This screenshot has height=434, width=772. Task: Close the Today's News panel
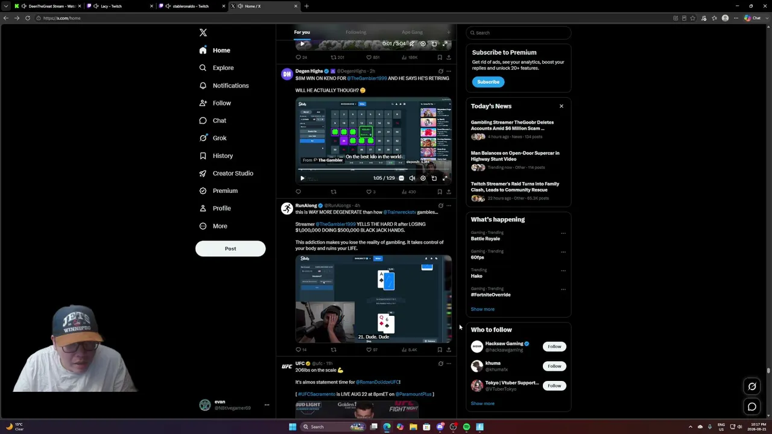click(x=561, y=106)
